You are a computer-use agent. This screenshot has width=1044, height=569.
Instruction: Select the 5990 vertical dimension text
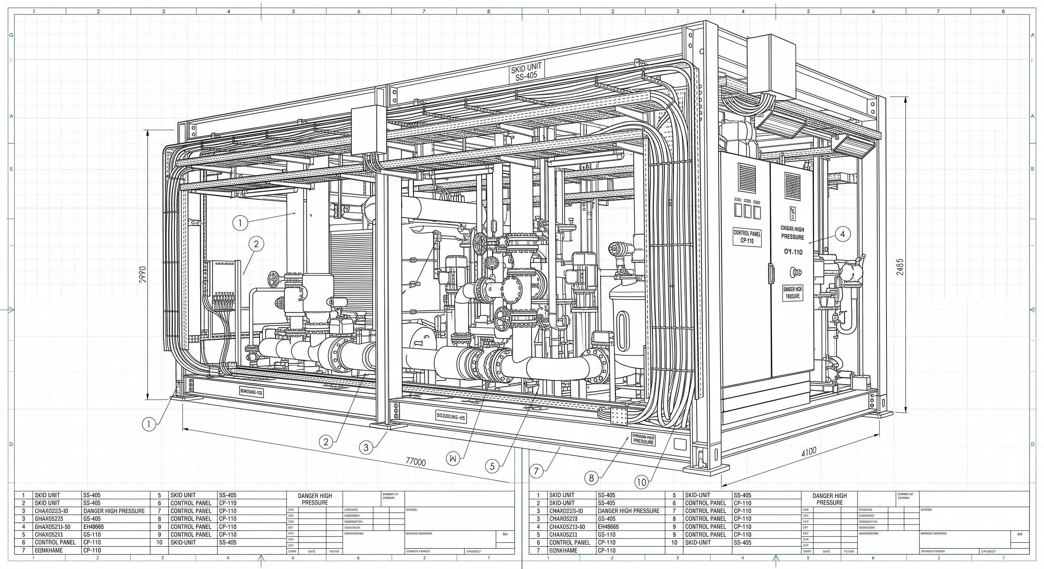[x=142, y=274]
